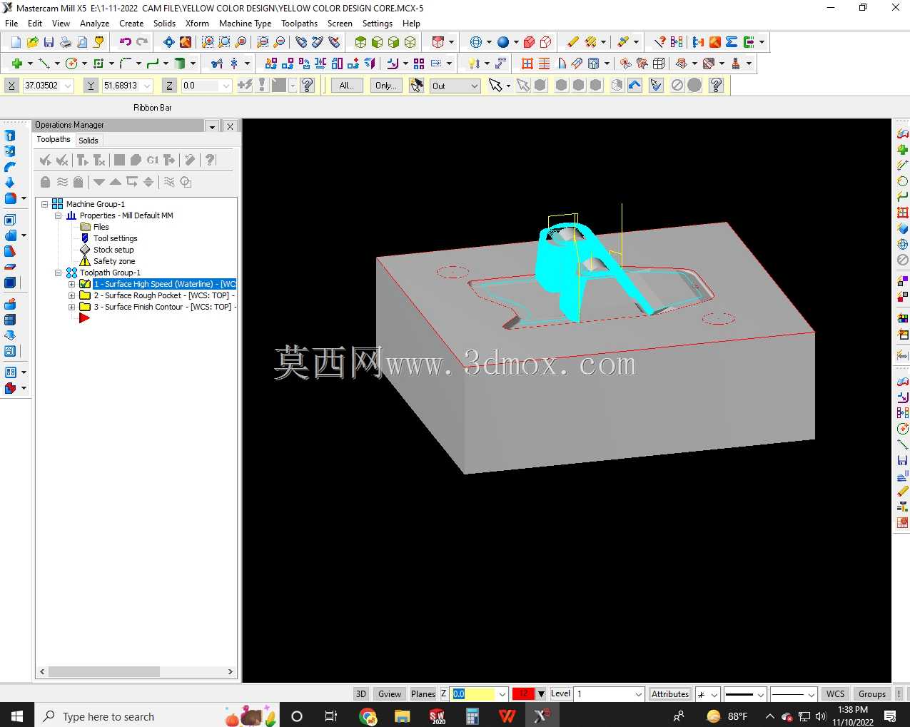This screenshot has width=910, height=727.
Task: Click the Solid Sweep icon in left sidebar
Action: point(10,167)
